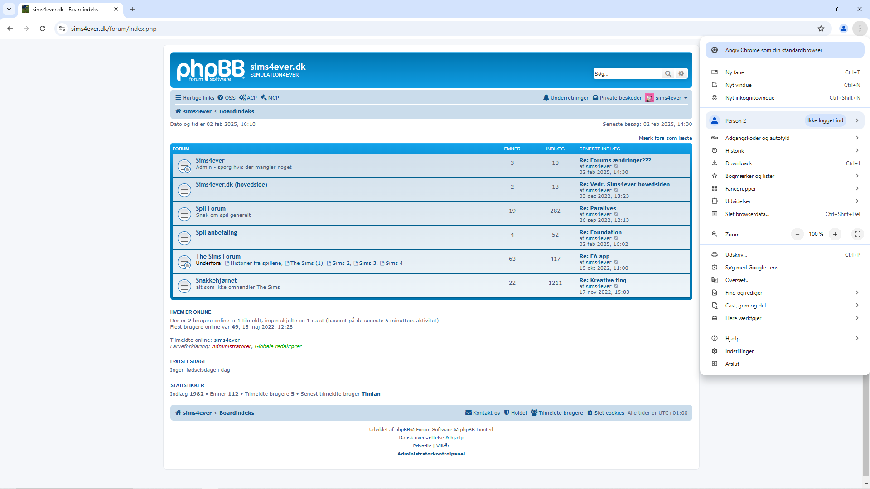Click the sims4ever user avatar
The height and width of the screenshot is (489, 870).
pos(649,98)
